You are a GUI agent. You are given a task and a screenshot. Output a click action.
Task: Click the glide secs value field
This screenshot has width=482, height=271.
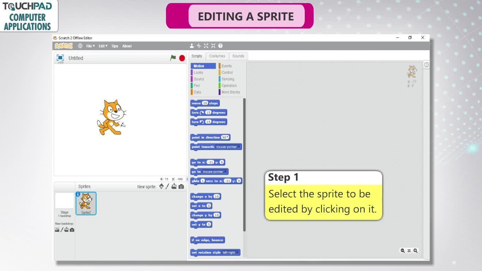(x=203, y=181)
